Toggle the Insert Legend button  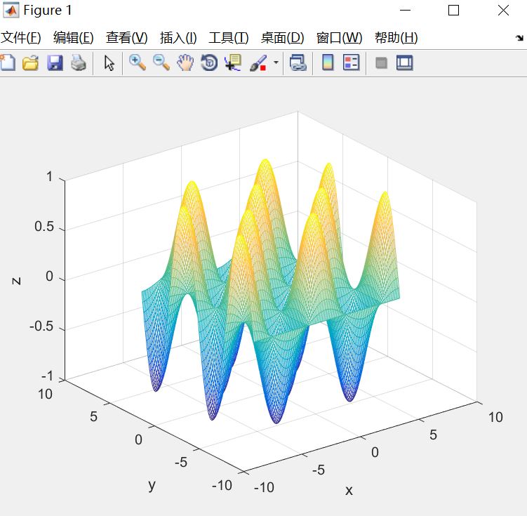[351, 63]
